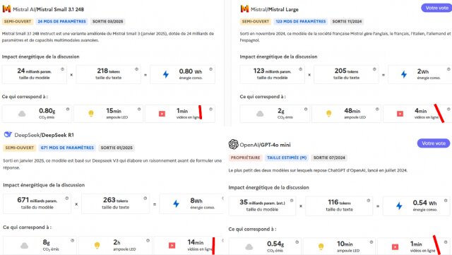Open info tooltip on 123 milliards param card
Viewport: 452px width, 255px height.
(x=300, y=69)
